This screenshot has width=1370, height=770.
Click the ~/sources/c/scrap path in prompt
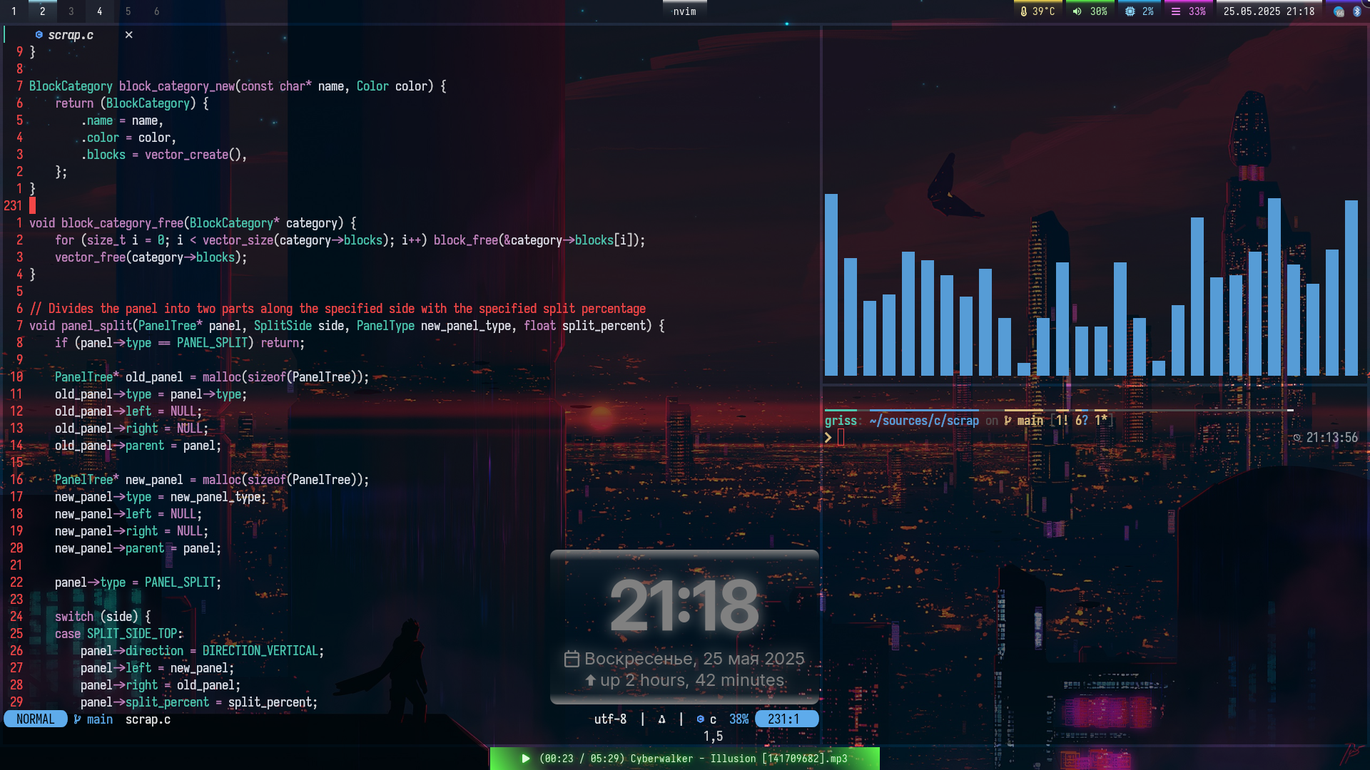click(x=924, y=421)
